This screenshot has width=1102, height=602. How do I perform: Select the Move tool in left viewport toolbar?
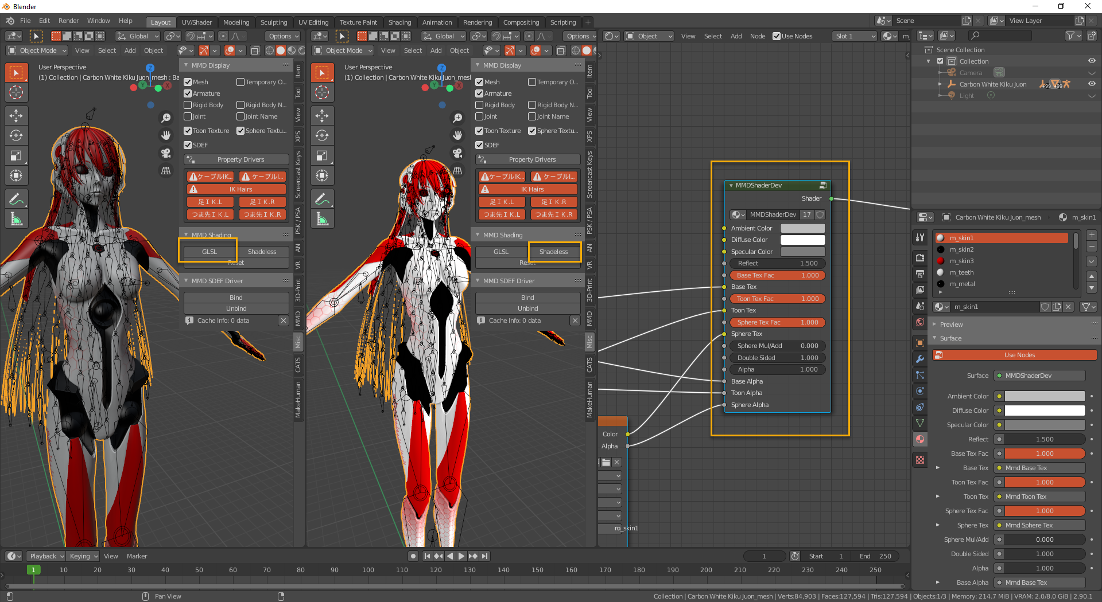point(16,115)
